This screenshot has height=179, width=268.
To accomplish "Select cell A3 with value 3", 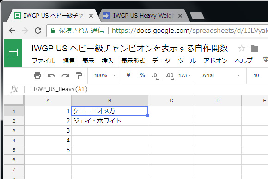I will [x=48, y=131].
